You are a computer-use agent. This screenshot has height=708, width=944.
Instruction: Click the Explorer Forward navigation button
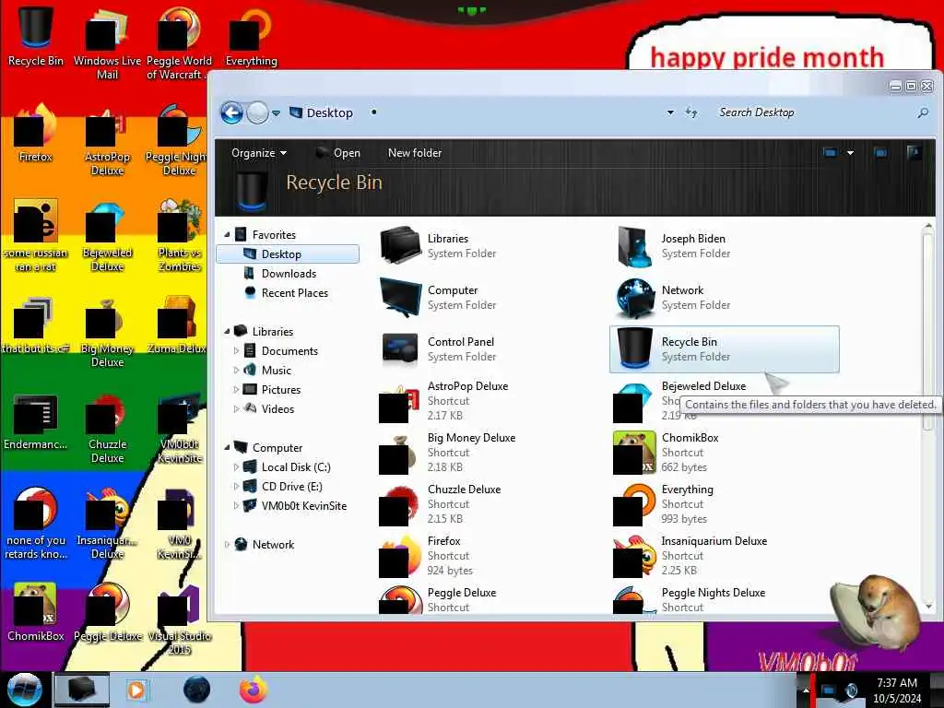point(258,112)
